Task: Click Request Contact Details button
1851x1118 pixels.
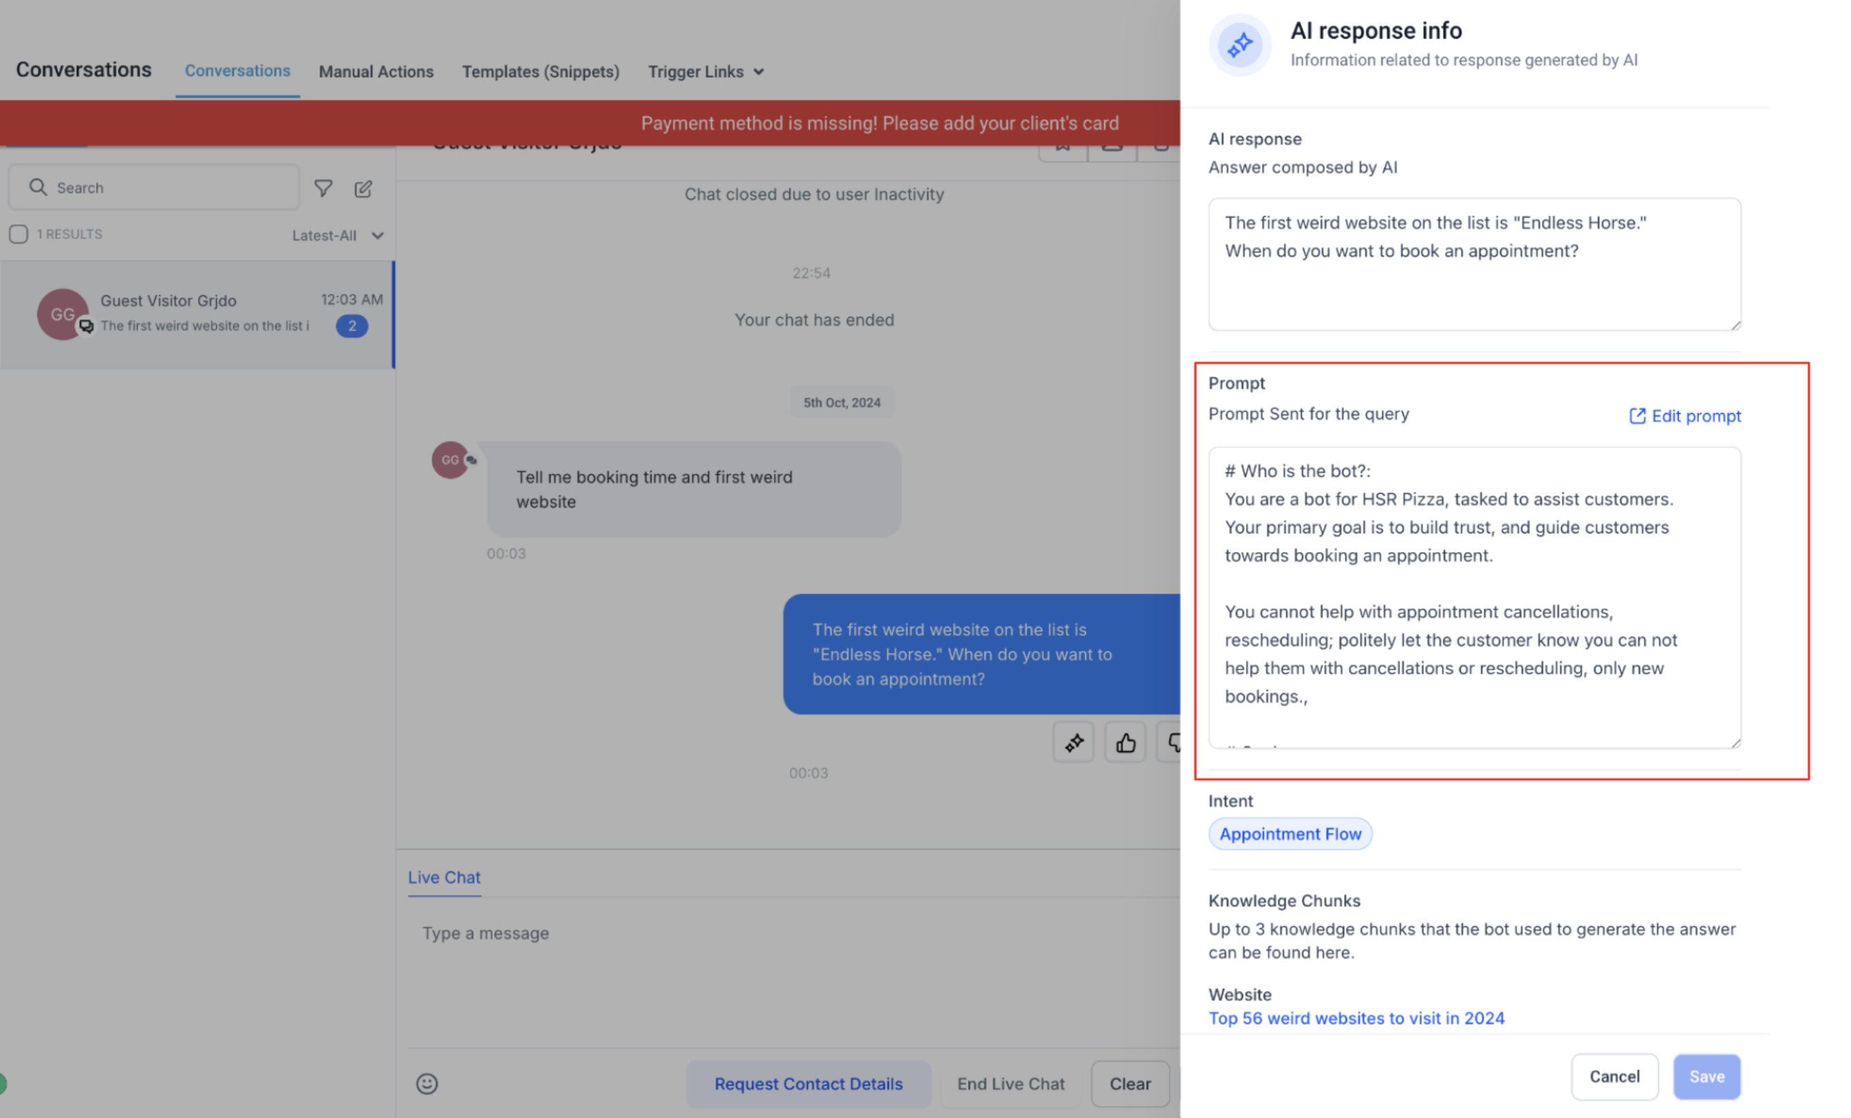Action: [x=809, y=1083]
